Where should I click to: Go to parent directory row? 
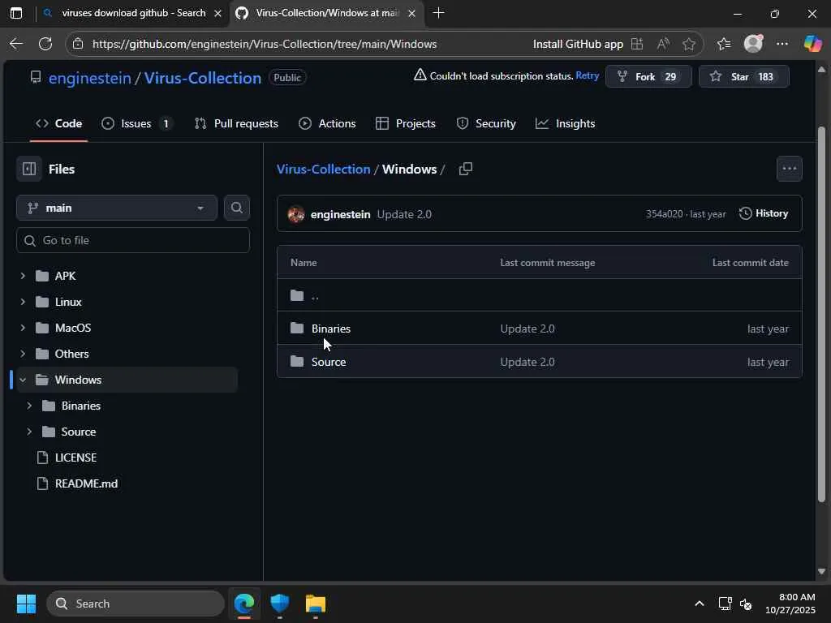(540, 295)
